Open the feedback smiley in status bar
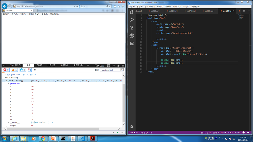This screenshot has width=253, height=142. [x=243, y=132]
